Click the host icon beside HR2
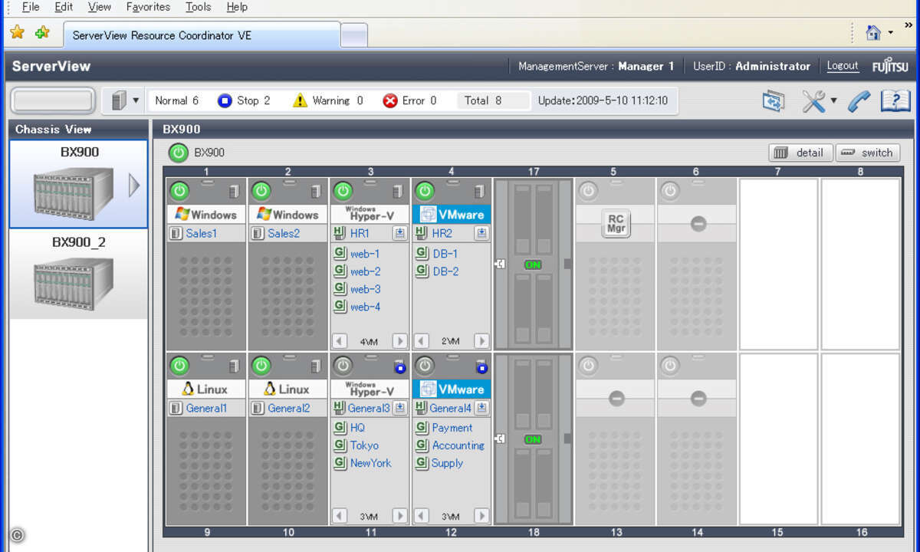920x552 pixels. (422, 233)
